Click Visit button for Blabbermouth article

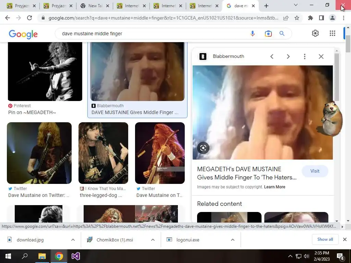[315, 171]
